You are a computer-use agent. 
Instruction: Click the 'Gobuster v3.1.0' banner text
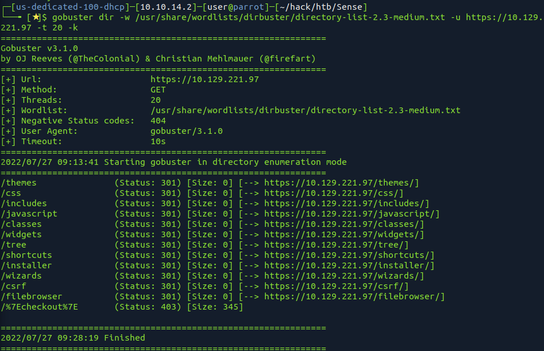[39, 48]
